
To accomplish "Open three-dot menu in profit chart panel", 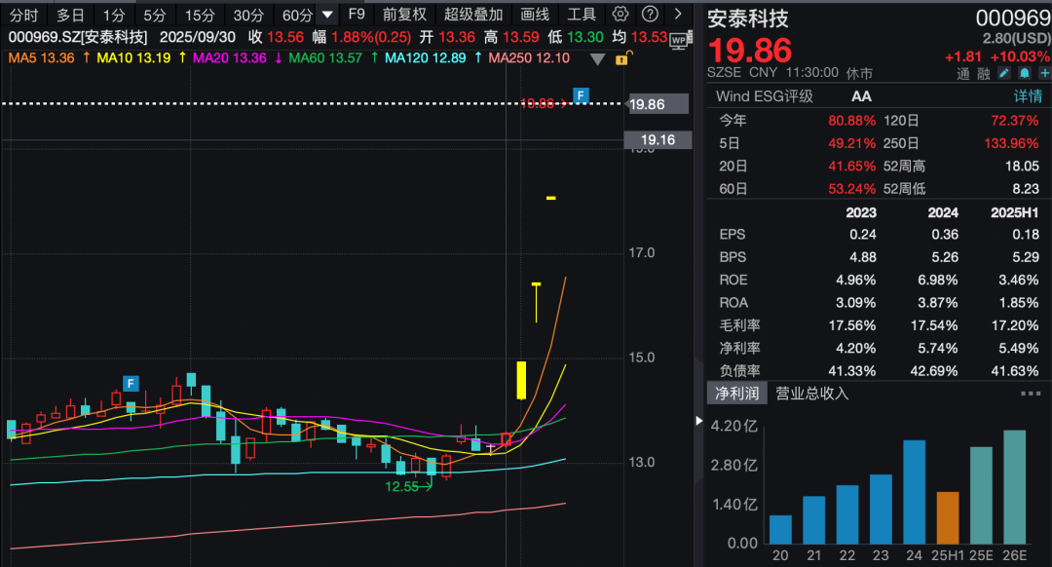I will click(1030, 394).
